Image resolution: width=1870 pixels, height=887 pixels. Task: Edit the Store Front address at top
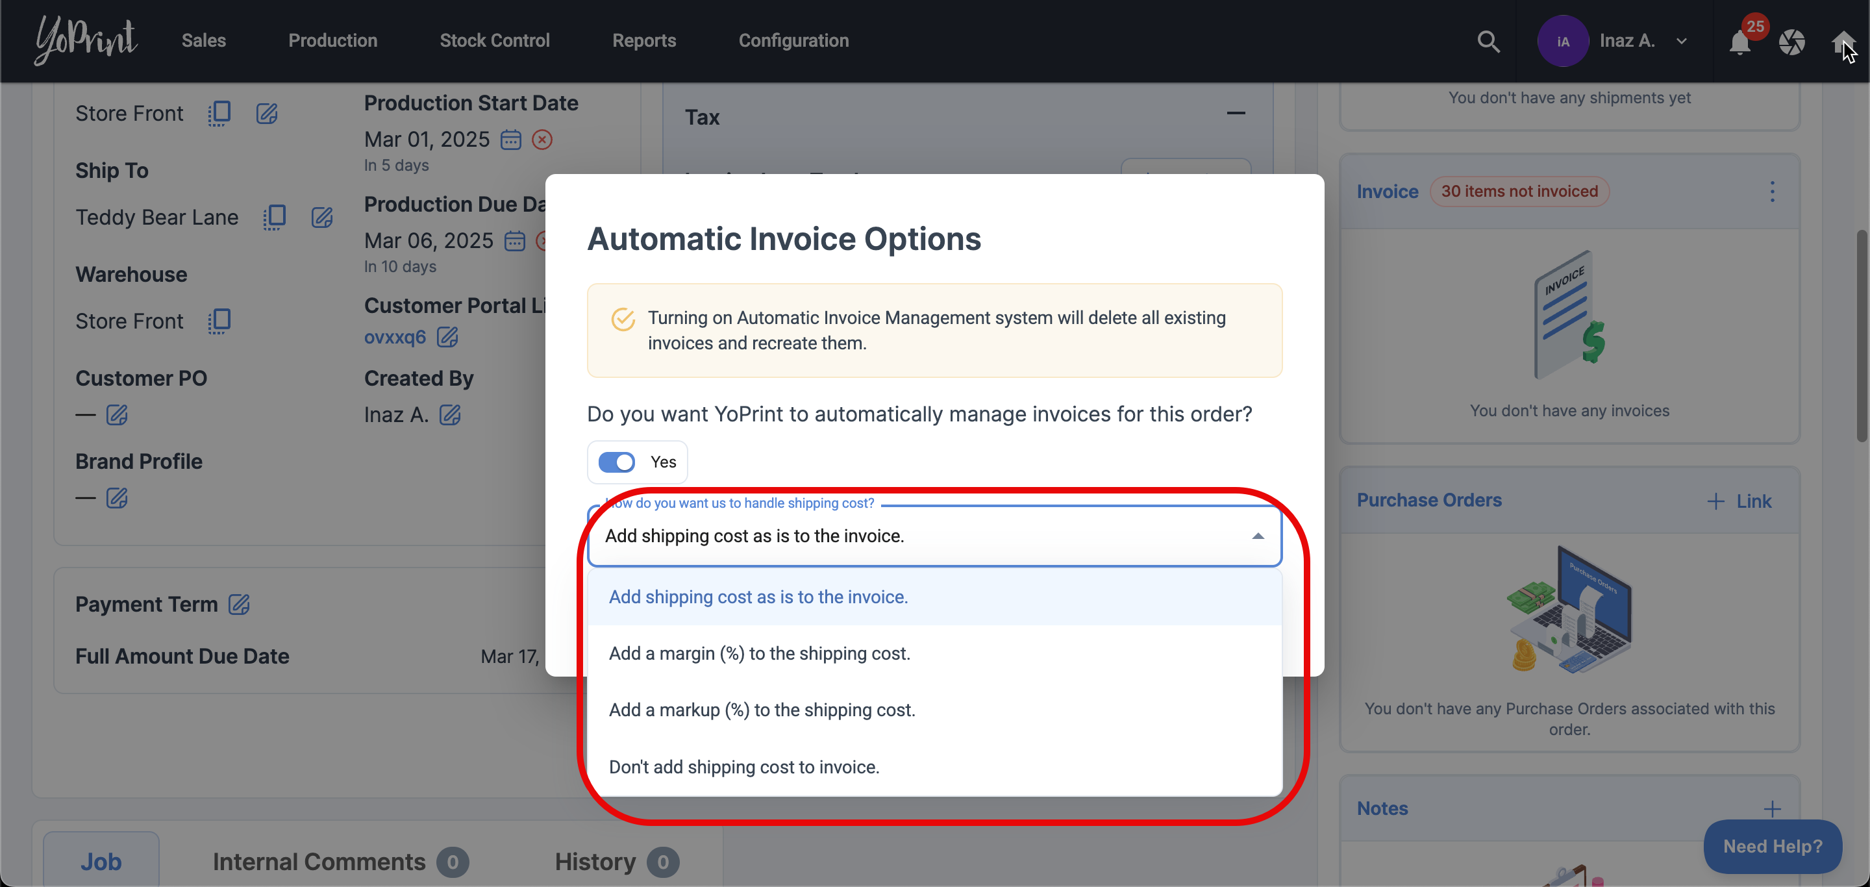(x=266, y=114)
